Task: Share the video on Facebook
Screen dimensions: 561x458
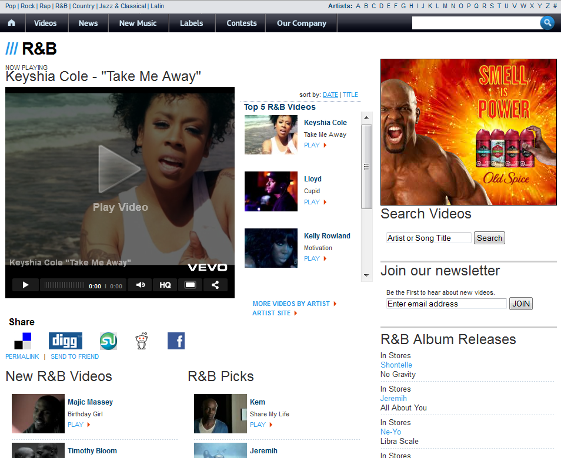Action: click(x=176, y=341)
